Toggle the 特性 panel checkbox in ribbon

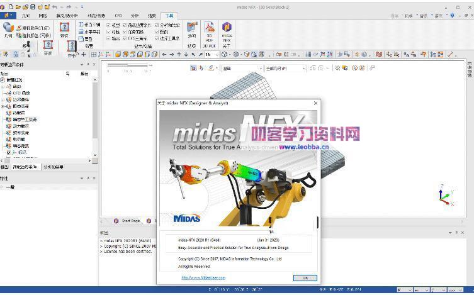click(x=108, y=31)
